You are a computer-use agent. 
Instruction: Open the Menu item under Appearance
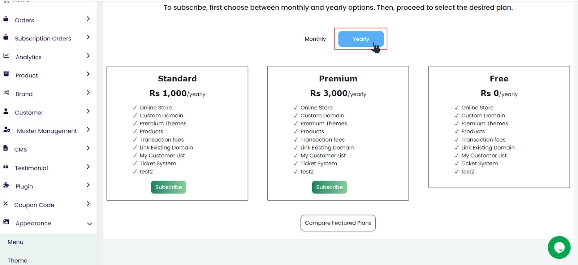[15, 242]
